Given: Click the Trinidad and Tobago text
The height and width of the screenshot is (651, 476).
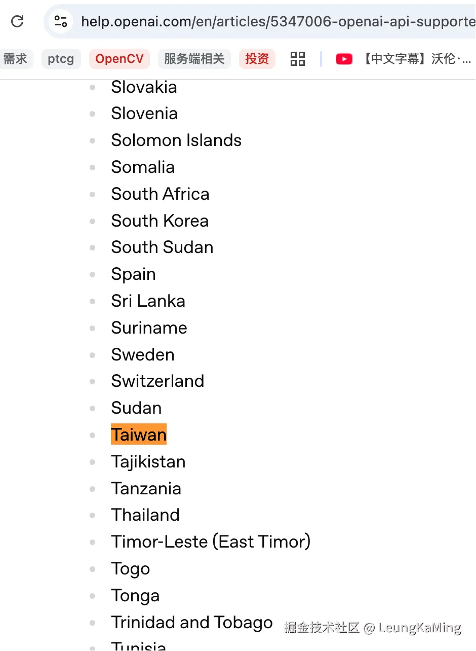Looking at the screenshot, I should [x=192, y=622].
